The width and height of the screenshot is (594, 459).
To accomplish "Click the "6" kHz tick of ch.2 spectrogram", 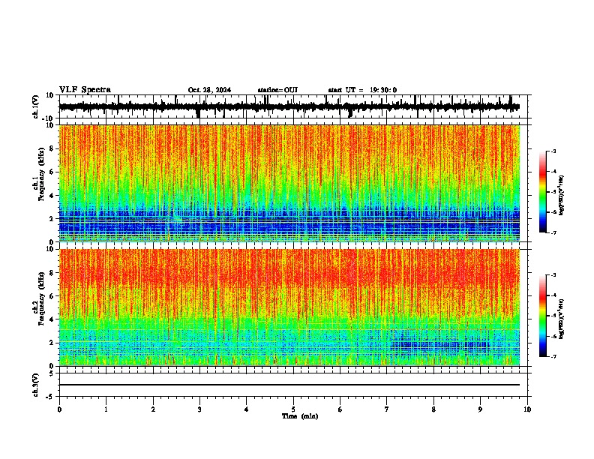I will coord(52,295).
